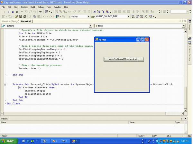Click the Next Bookmark icon
Image resolution: width=193 pixels, height=144 pixels.
tap(99, 12)
